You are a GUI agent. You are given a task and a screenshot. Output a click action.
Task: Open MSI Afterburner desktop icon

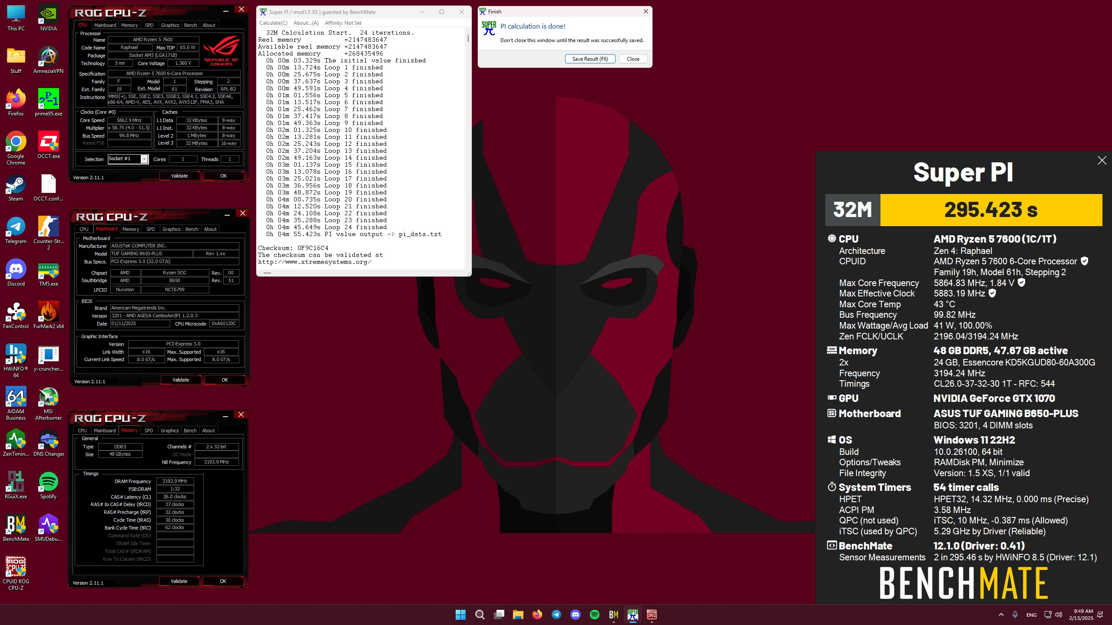click(49, 404)
